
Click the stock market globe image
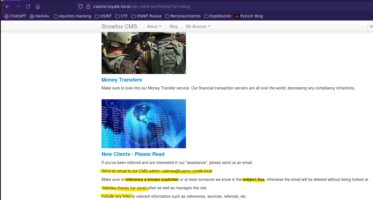[144, 124]
